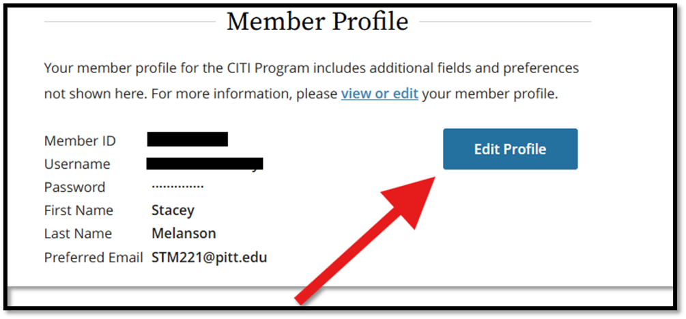Select the email STM221@pitt.edu

(x=209, y=258)
